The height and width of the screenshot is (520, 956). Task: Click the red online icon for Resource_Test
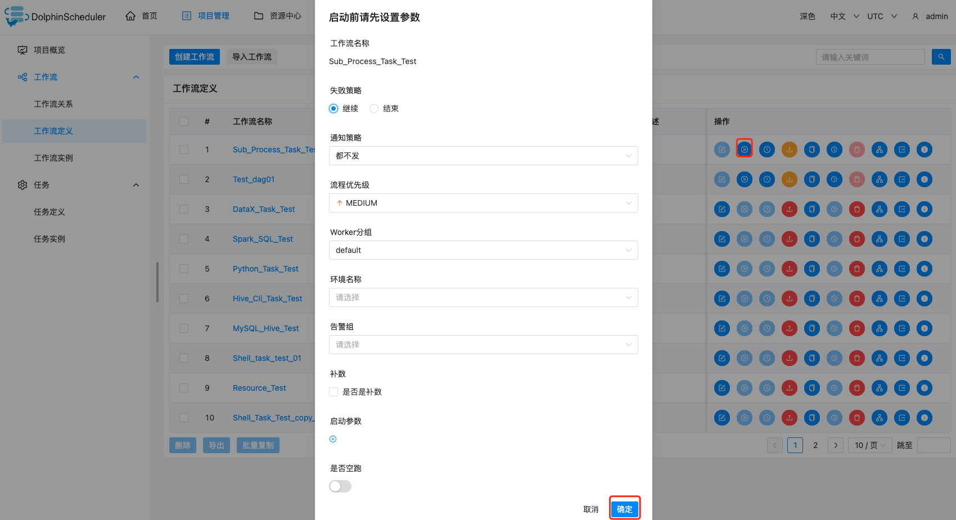point(790,388)
